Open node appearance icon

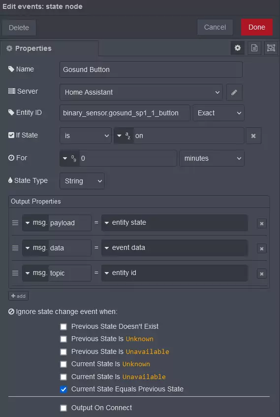click(271, 48)
